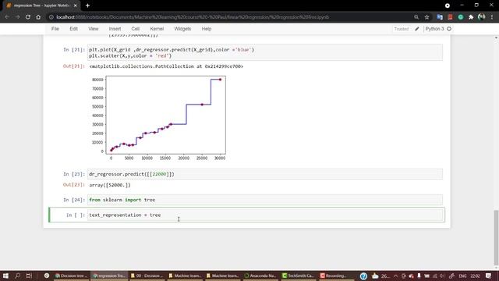Open the Extensions puzzle-piece menu
Image resolution: width=499 pixels, height=281 pixels.
coord(471,17)
